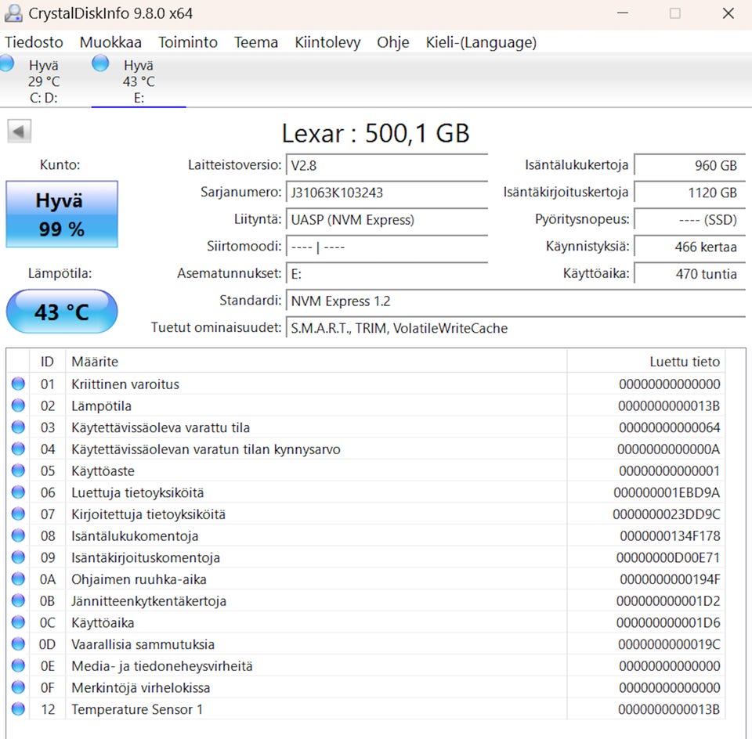Click status icon for Jännitteenkytkentäkertoja row
The width and height of the screenshot is (752, 739).
point(18,600)
